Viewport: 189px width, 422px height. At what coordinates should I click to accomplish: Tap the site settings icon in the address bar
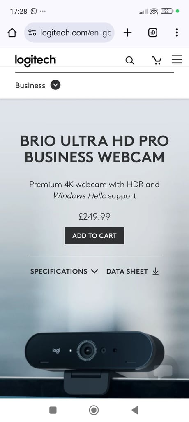point(32,33)
